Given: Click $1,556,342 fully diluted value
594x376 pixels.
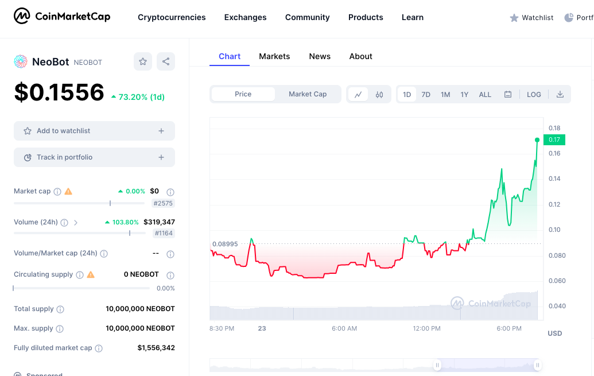Looking at the screenshot, I should click(156, 347).
